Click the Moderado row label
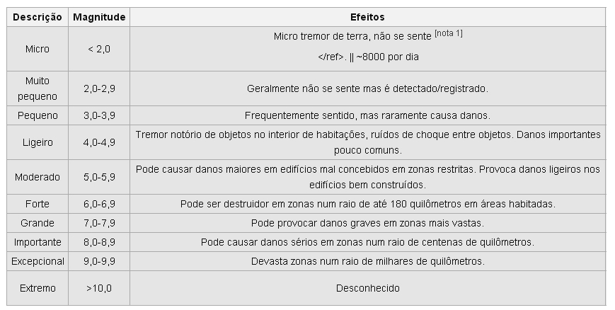This screenshot has width=615, height=310. pos(38,177)
